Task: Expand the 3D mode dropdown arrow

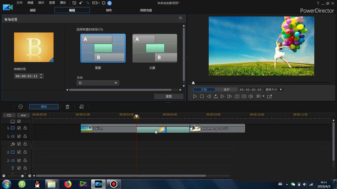Action: pos(264,97)
